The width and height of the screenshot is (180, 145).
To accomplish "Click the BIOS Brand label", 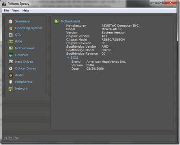I will (x=76, y=61).
